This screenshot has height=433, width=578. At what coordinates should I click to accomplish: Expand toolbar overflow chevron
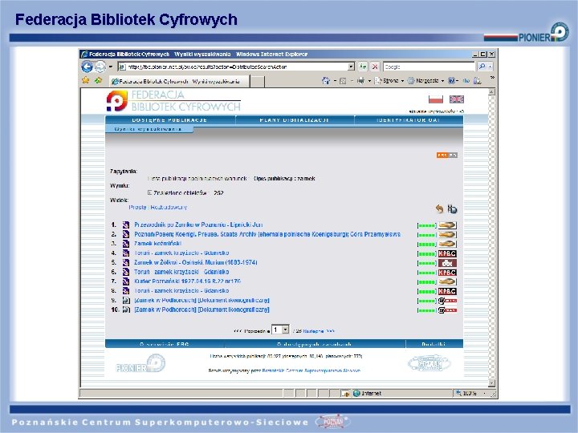click(492, 78)
